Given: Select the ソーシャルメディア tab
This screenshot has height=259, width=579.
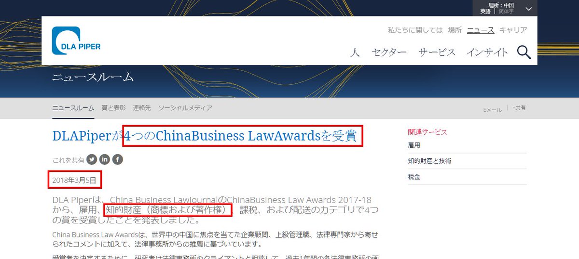Looking at the screenshot, I should tap(185, 108).
